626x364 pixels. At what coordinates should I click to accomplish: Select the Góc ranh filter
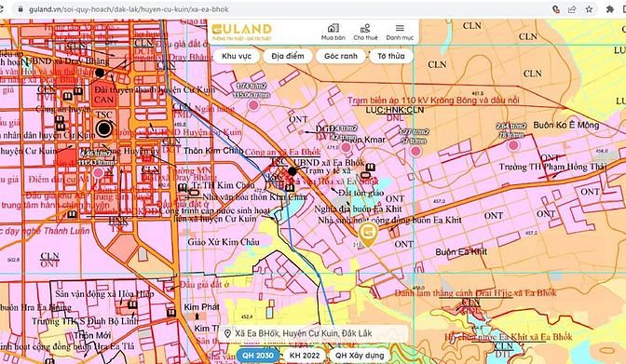click(341, 56)
